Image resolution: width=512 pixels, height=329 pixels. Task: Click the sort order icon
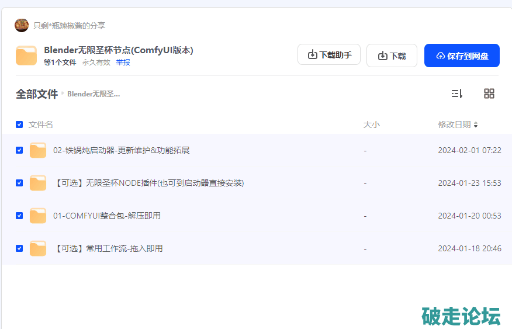[x=457, y=93]
